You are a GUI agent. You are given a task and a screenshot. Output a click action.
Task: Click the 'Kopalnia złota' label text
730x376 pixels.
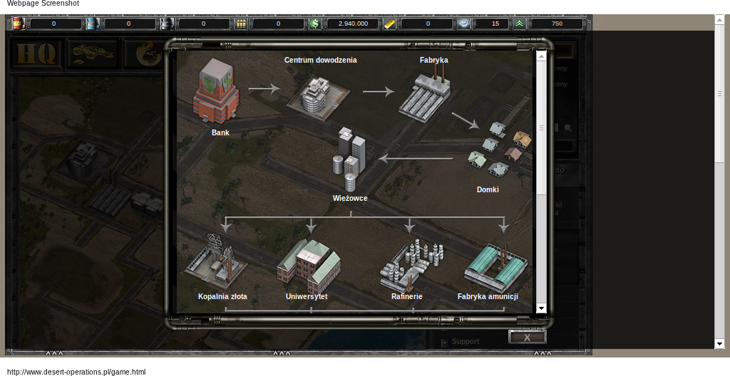pyautogui.click(x=222, y=296)
